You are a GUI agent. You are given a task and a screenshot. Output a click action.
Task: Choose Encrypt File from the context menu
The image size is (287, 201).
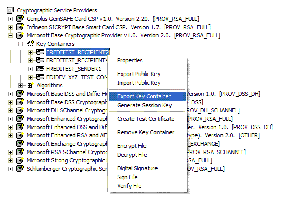coord(132,146)
